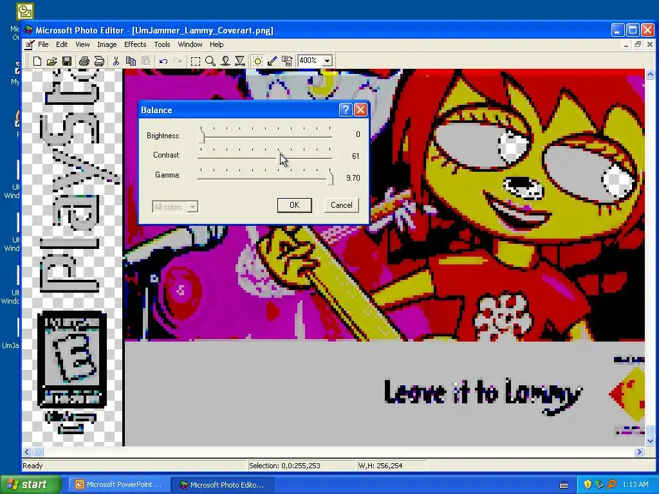Open the Windows start menu
The height and width of the screenshot is (494, 659).
point(31,484)
